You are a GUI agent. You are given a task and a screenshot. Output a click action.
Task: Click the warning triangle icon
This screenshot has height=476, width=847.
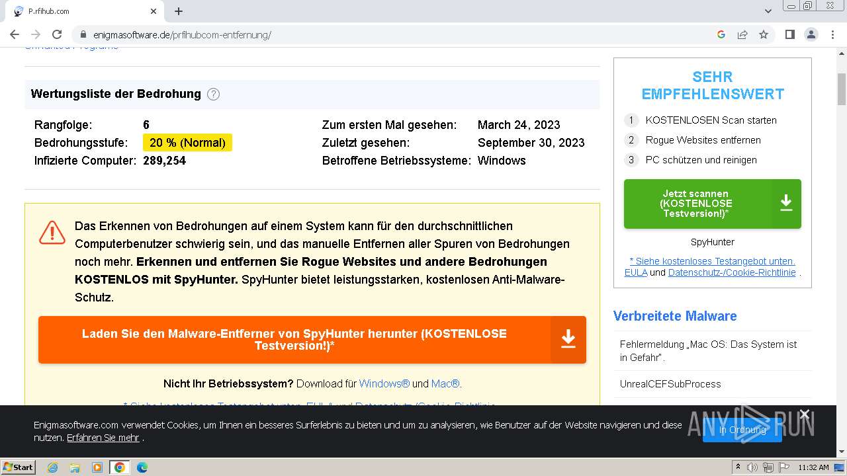pyautogui.click(x=52, y=233)
